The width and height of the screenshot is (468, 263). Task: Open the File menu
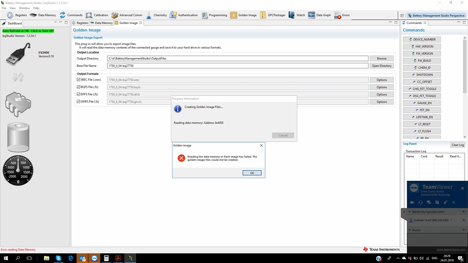[x=4, y=8]
